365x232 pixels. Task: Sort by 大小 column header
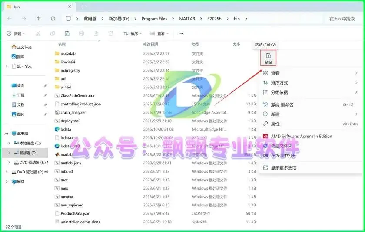tap(236, 44)
